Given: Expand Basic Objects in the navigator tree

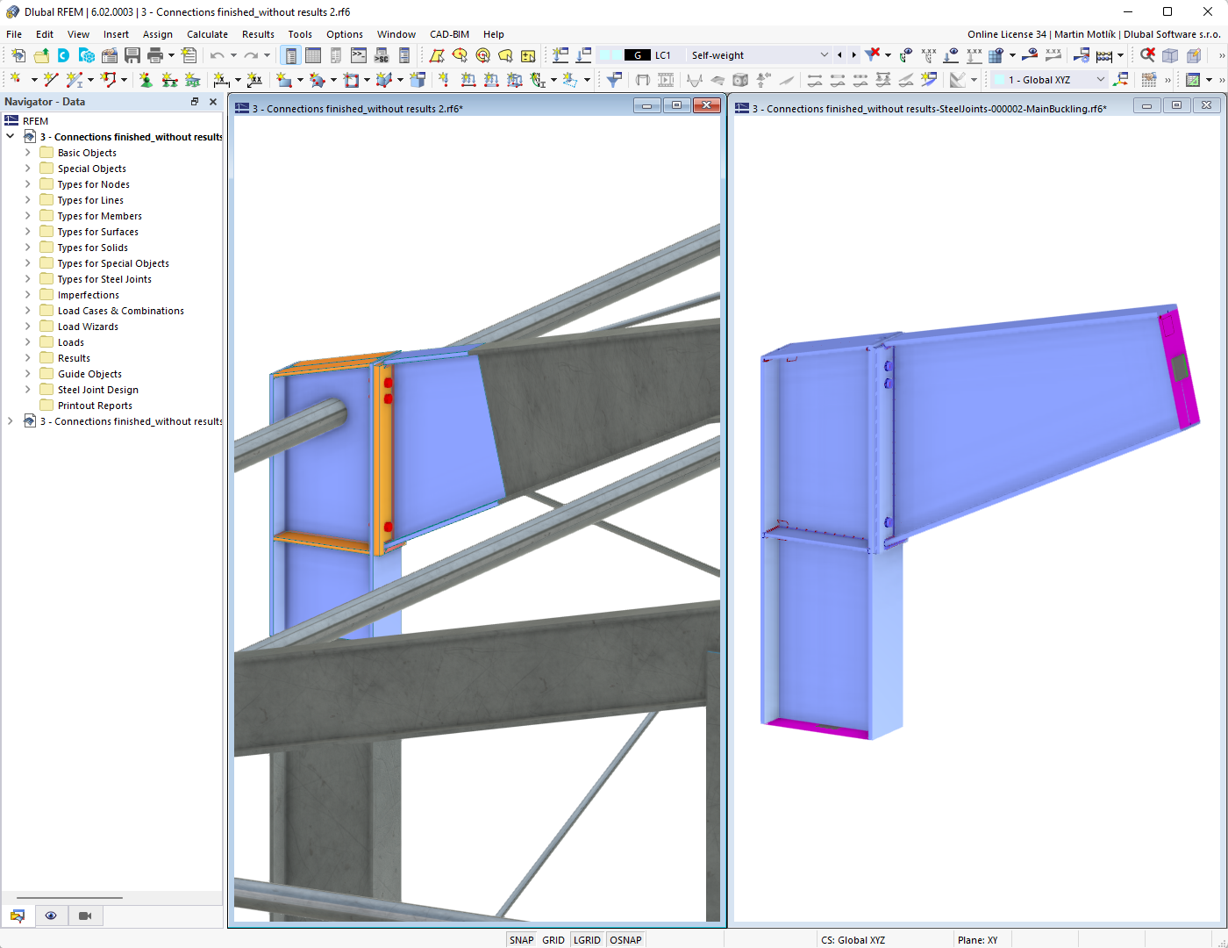Looking at the screenshot, I should click(27, 152).
